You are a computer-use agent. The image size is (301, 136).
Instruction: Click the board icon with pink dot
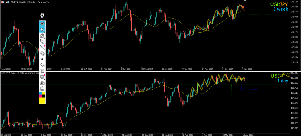[42, 77]
